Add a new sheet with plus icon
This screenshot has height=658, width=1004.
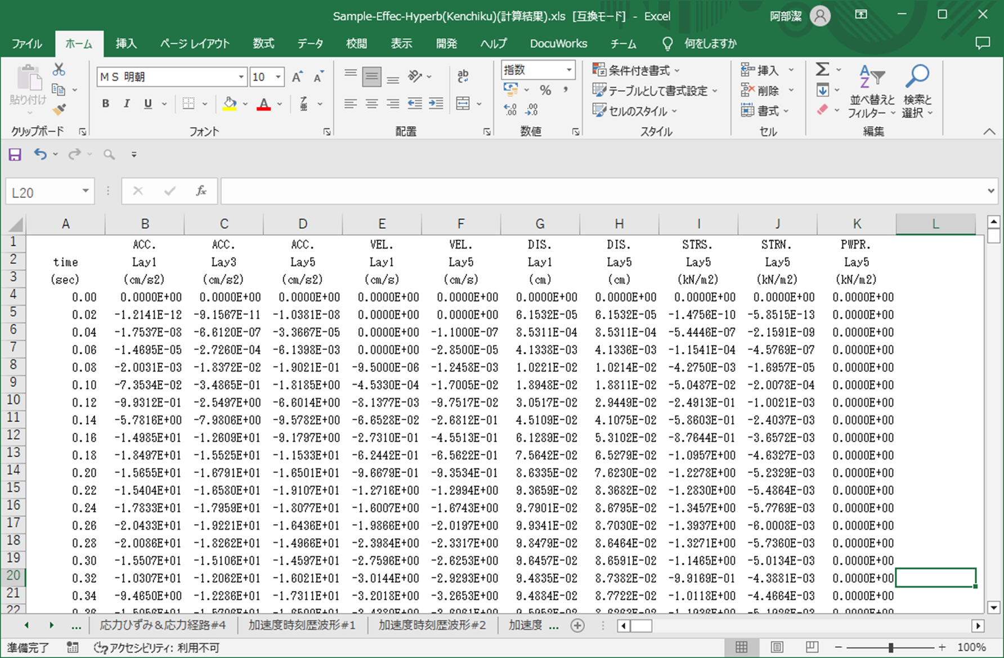coord(577,625)
